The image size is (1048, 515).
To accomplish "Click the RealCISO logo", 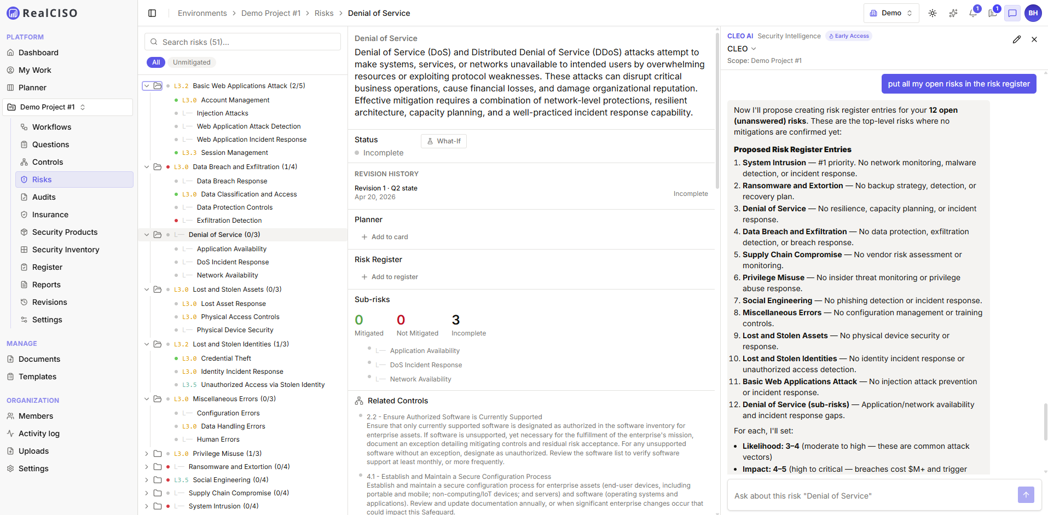I will pyautogui.click(x=42, y=13).
